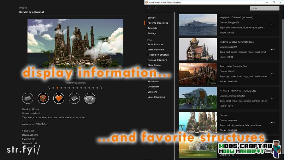Open the three-dot menu for Anor Londo
Screen dimensions: 284x160
tap(273, 74)
